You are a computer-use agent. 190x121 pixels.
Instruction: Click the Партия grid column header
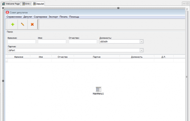(97, 57)
